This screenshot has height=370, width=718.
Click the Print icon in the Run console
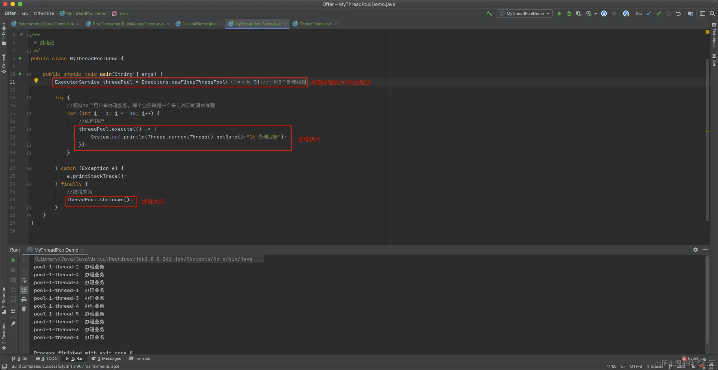coord(24,299)
